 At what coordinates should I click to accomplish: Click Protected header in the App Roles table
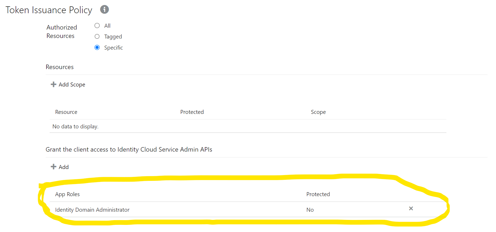pos(318,194)
